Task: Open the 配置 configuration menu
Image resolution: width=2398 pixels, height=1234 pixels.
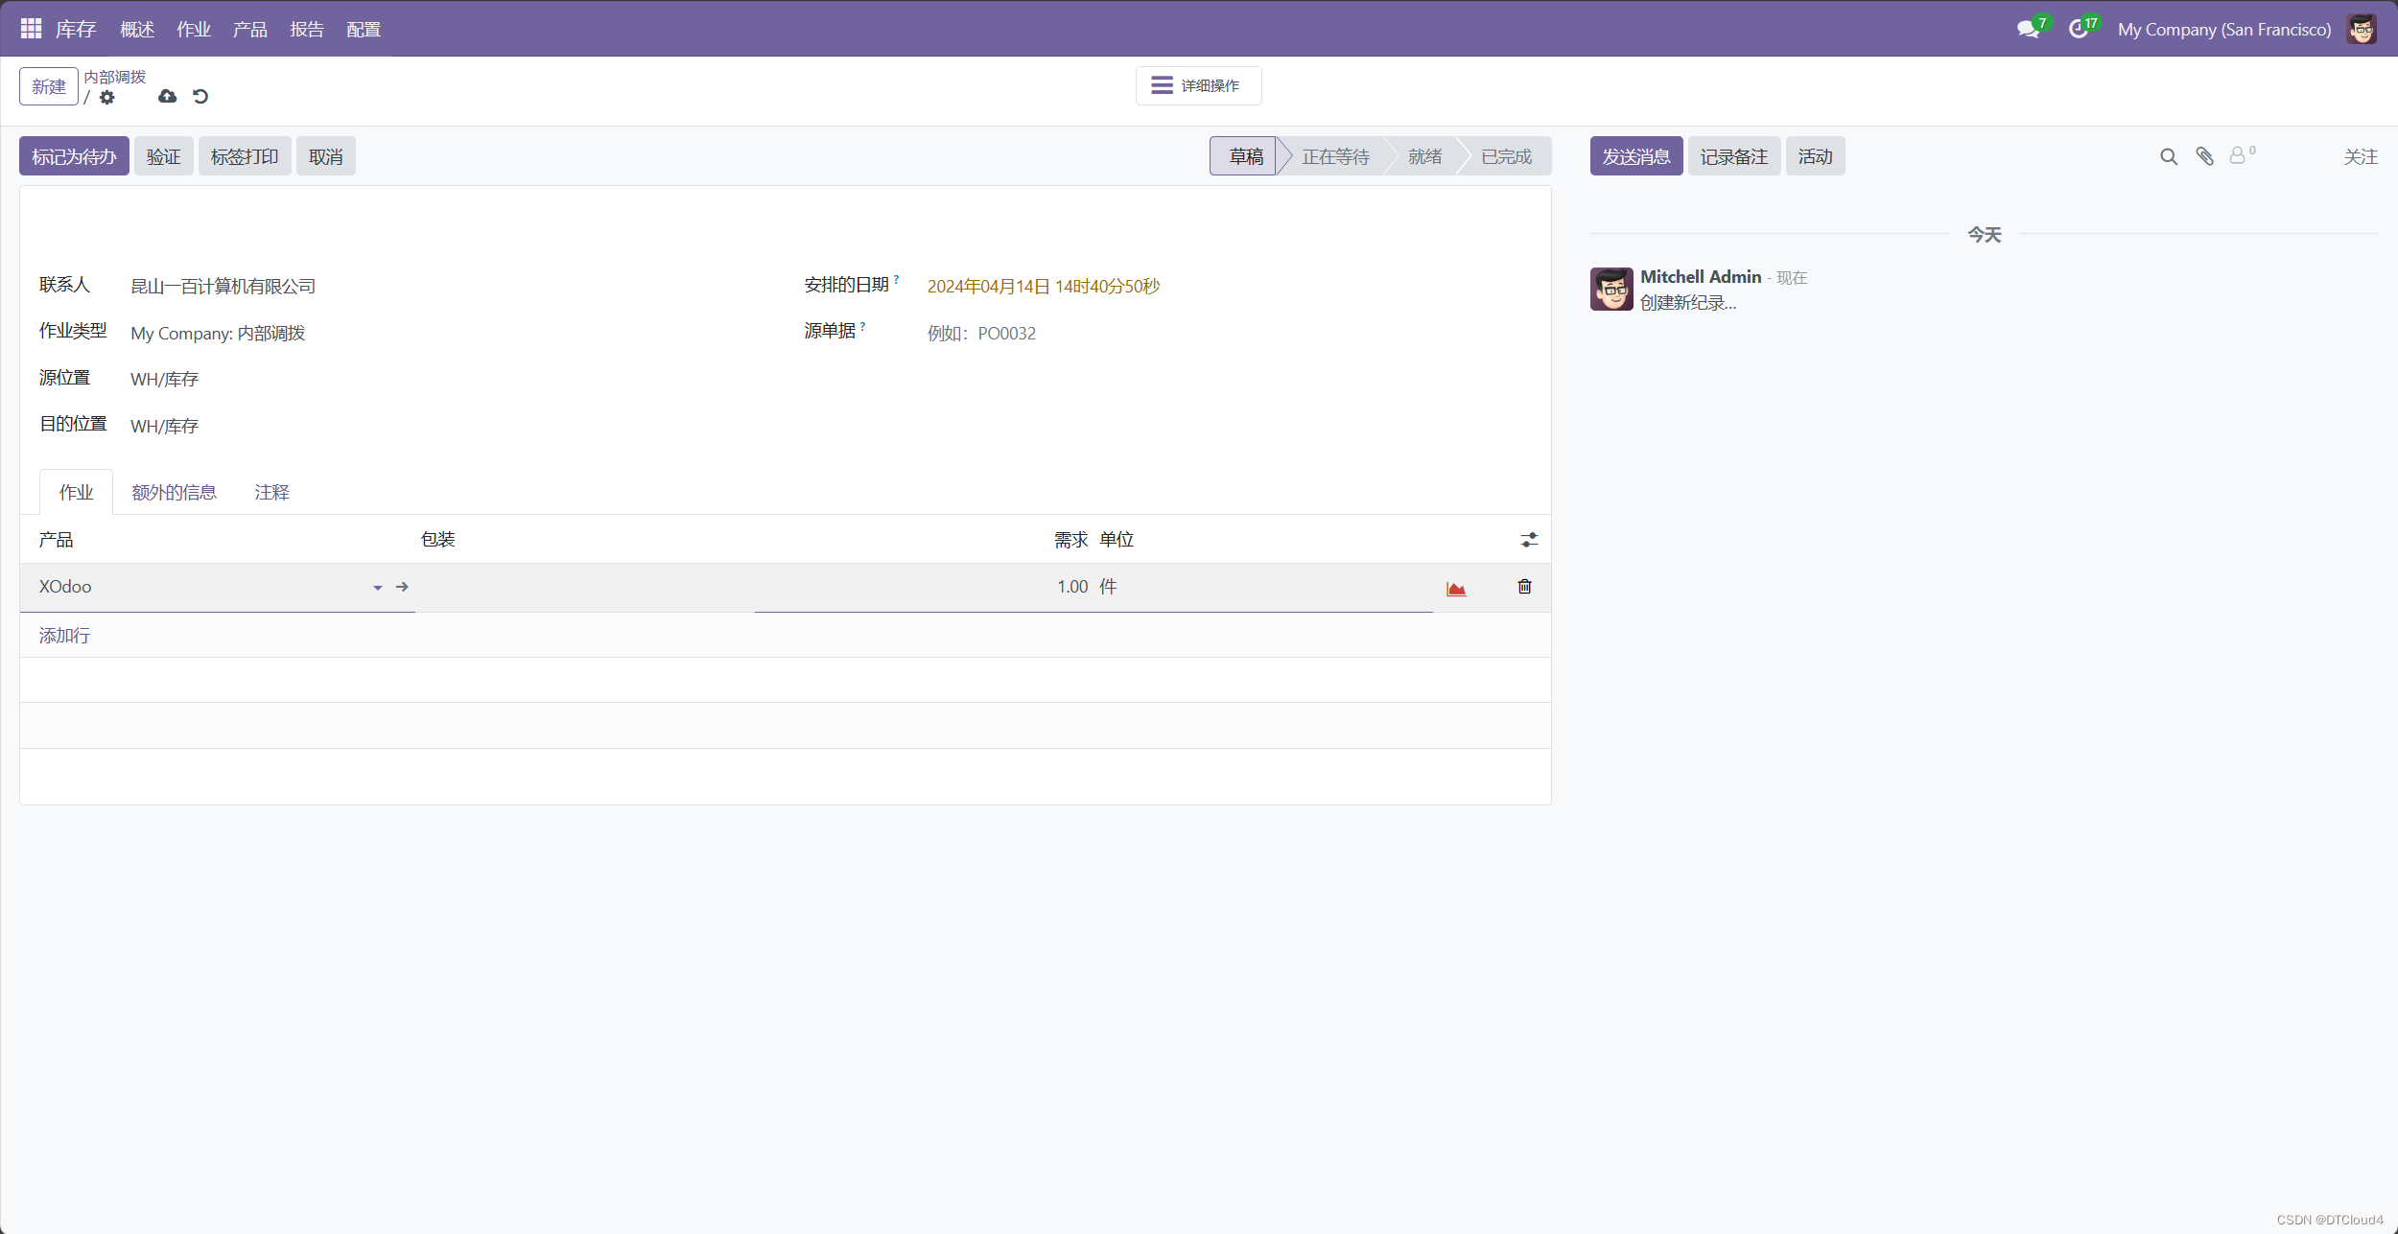Action: [364, 30]
